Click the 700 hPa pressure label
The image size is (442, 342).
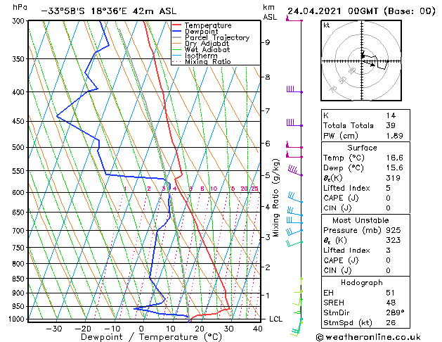tap(20, 231)
